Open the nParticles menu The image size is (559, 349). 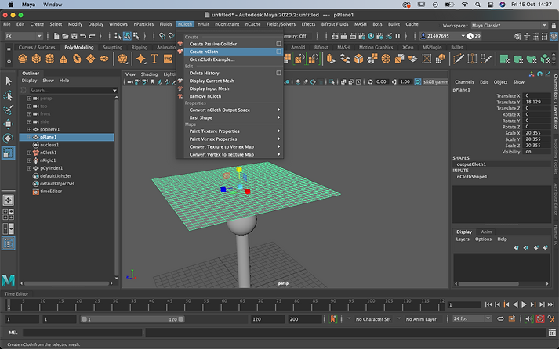pos(143,24)
